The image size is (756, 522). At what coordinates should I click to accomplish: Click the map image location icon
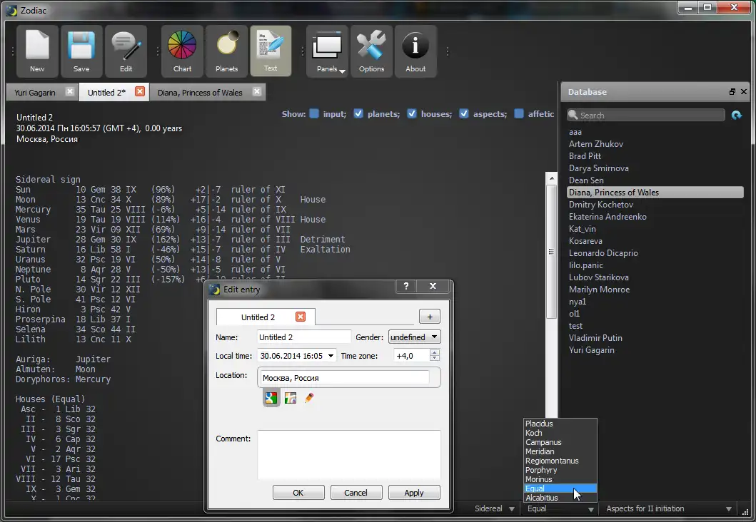(291, 398)
